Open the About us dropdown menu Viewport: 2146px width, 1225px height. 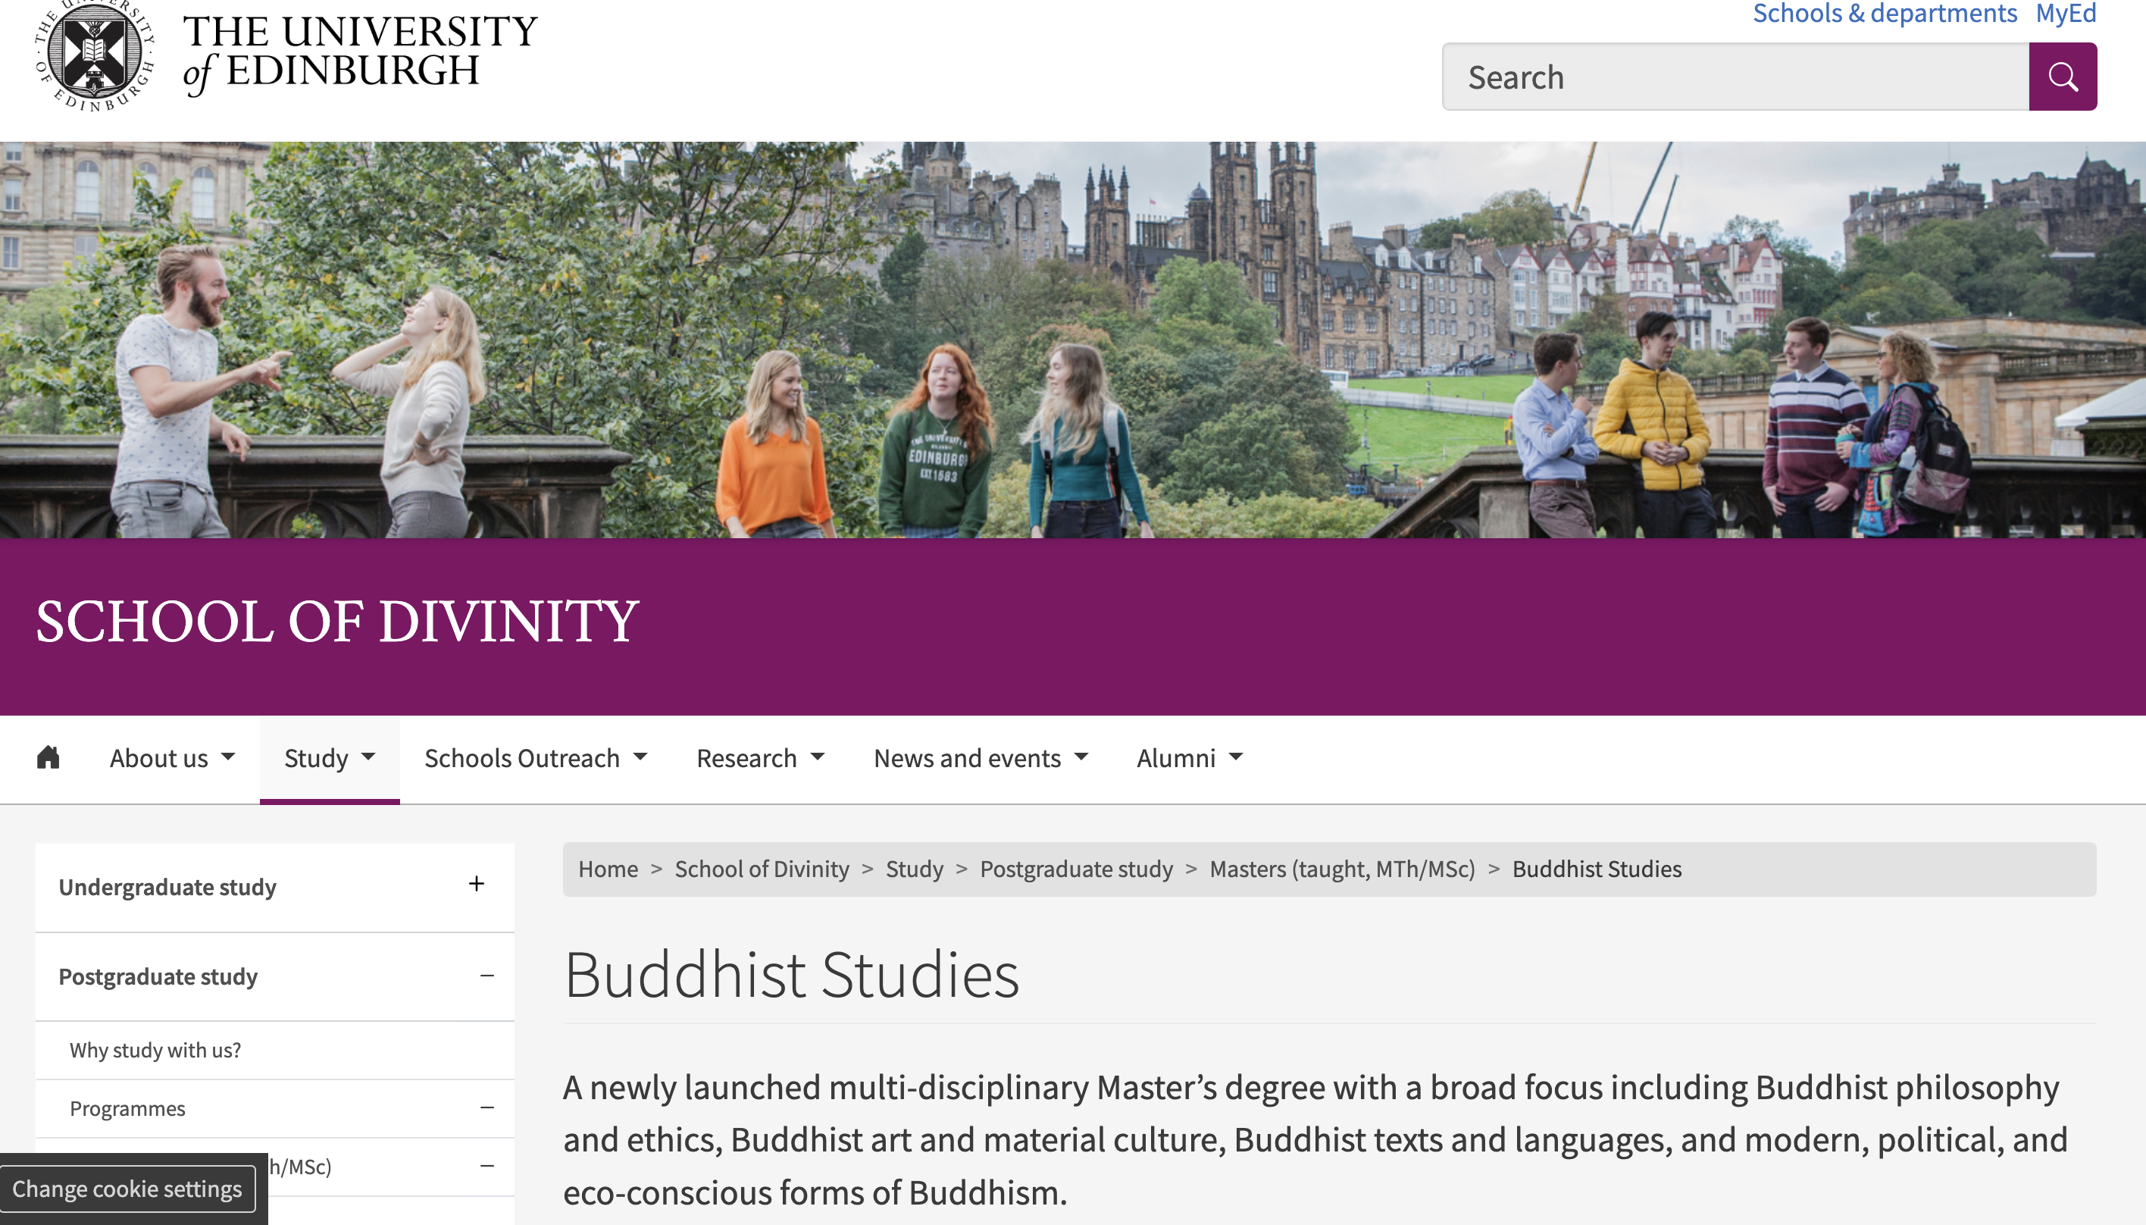point(171,758)
